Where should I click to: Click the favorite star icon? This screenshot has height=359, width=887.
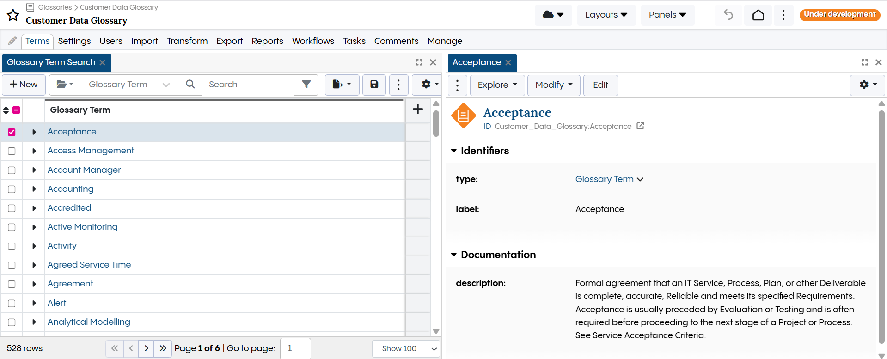(13, 15)
